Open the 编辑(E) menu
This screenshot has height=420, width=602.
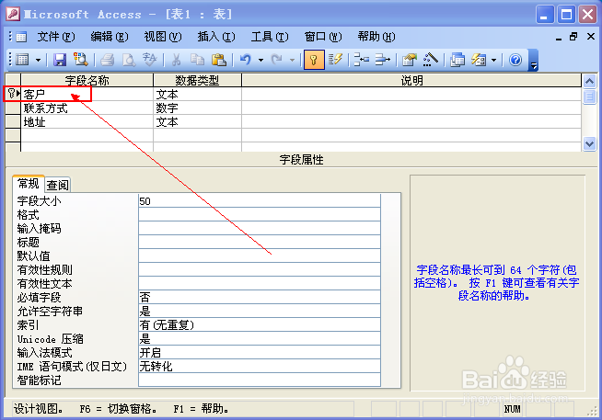pos(110,37)
